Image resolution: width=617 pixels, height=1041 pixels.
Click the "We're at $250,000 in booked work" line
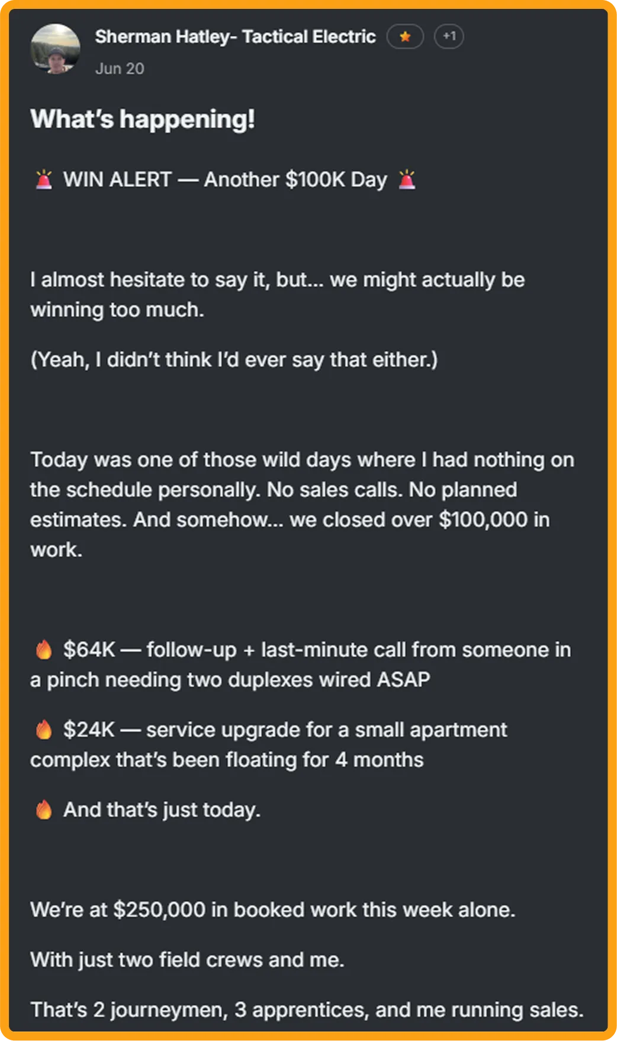[x=273, y=910]
